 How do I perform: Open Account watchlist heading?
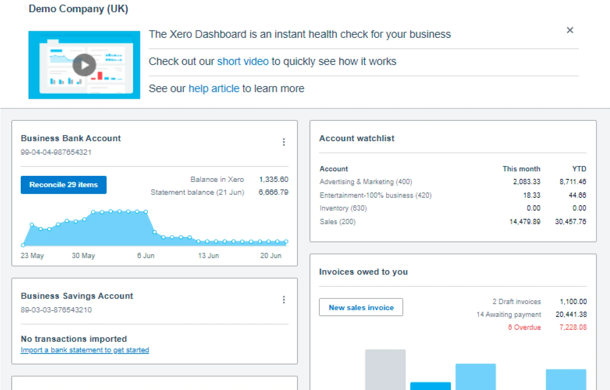357,138
